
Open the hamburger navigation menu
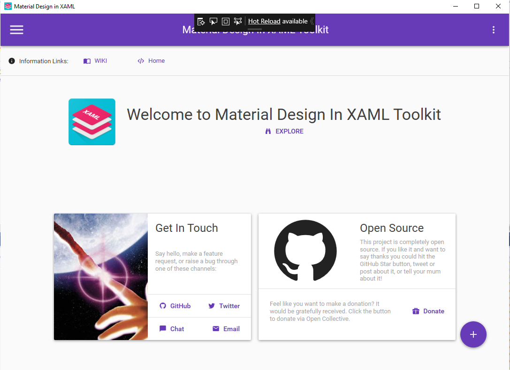16,30
